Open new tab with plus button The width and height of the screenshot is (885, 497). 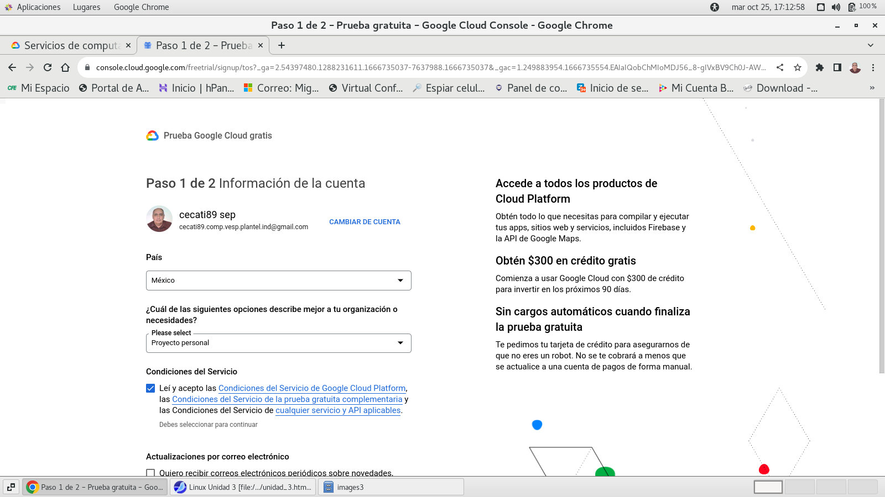[x=282, y=45]
